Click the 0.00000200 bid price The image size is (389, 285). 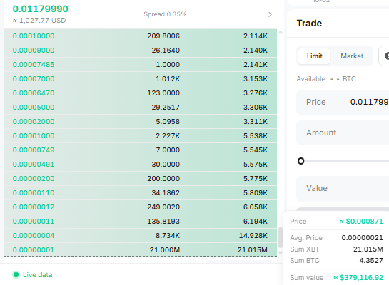click(x=34, y=179)
